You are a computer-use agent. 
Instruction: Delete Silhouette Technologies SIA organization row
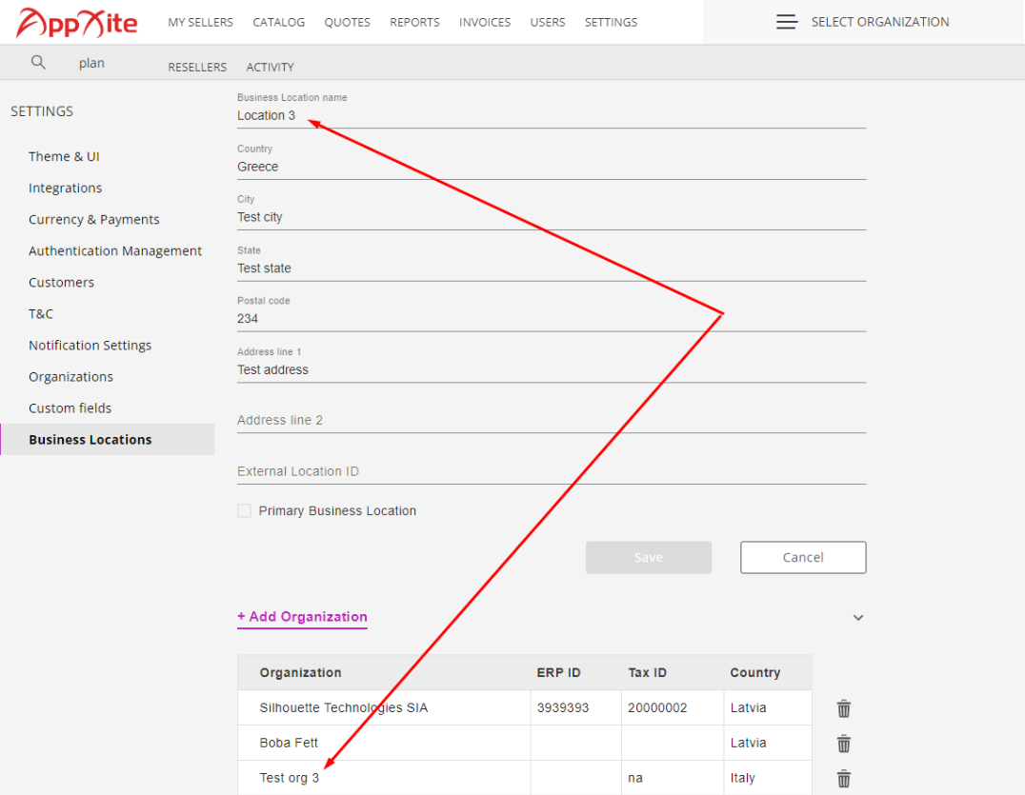[x=844, y=708]
